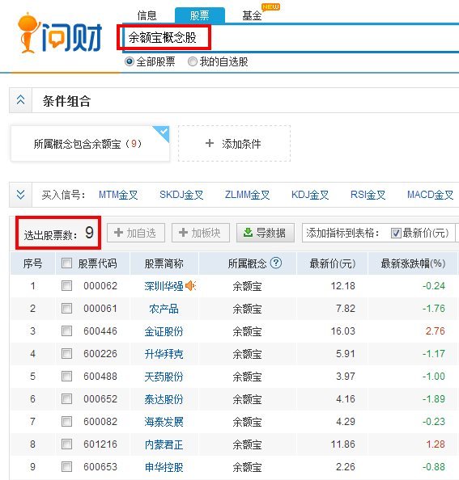Open the 内蒙君正 stock link
Viewport: 459px width, 480px height.
tap(164, 444)
